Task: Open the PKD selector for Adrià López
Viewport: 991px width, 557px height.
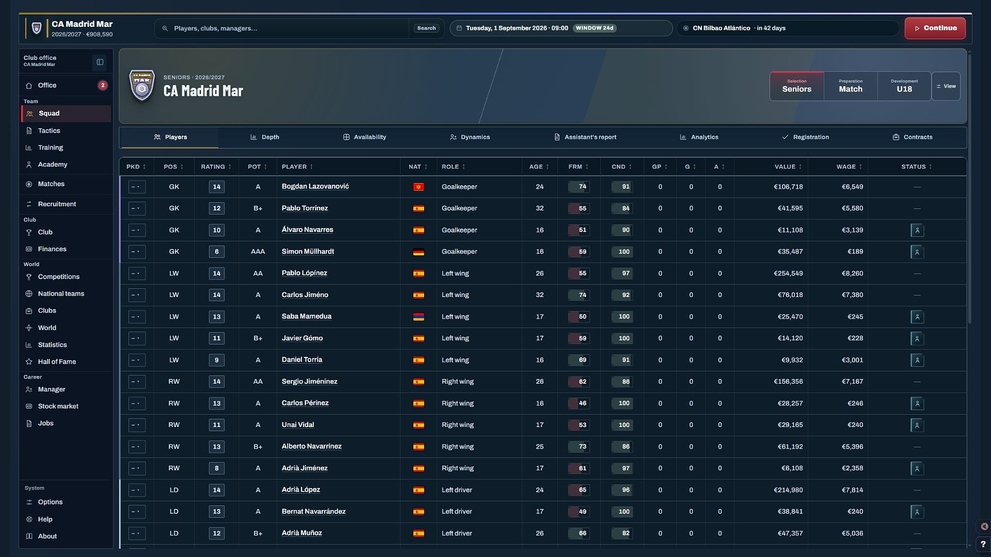Action: [137, 490]
